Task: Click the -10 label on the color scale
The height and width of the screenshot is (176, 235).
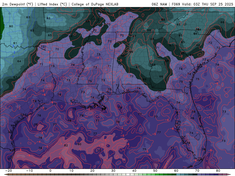Action: point(29,171)
